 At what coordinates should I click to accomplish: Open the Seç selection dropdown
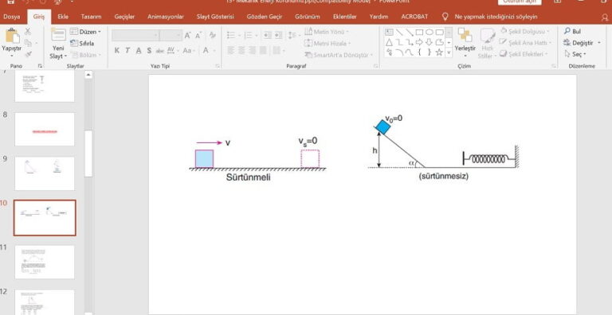575,54
